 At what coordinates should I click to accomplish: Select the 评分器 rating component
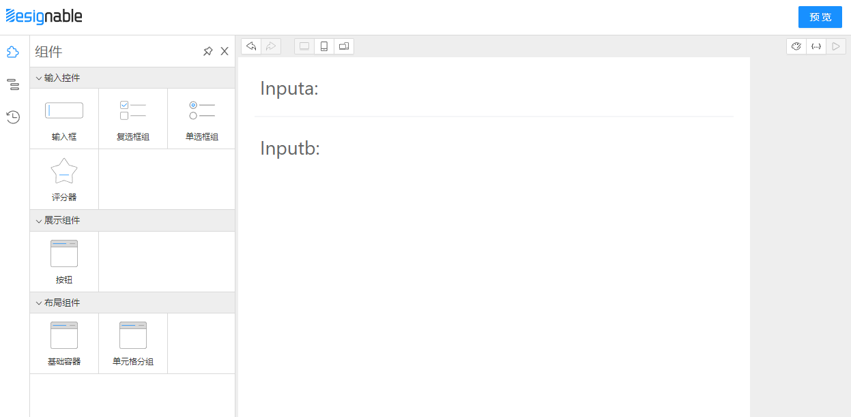click(64, 179)
